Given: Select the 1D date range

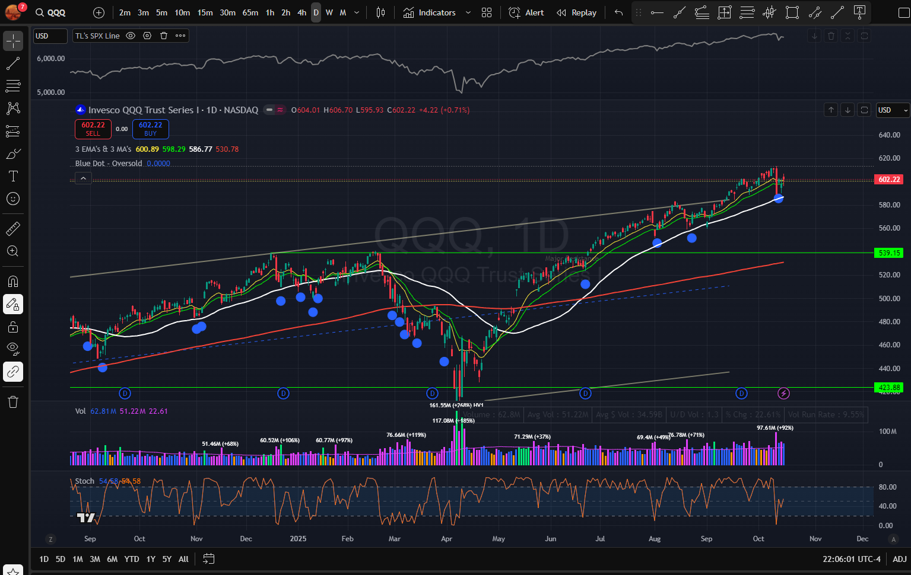Looking at the screenshot, I should [x=44, y=559].
